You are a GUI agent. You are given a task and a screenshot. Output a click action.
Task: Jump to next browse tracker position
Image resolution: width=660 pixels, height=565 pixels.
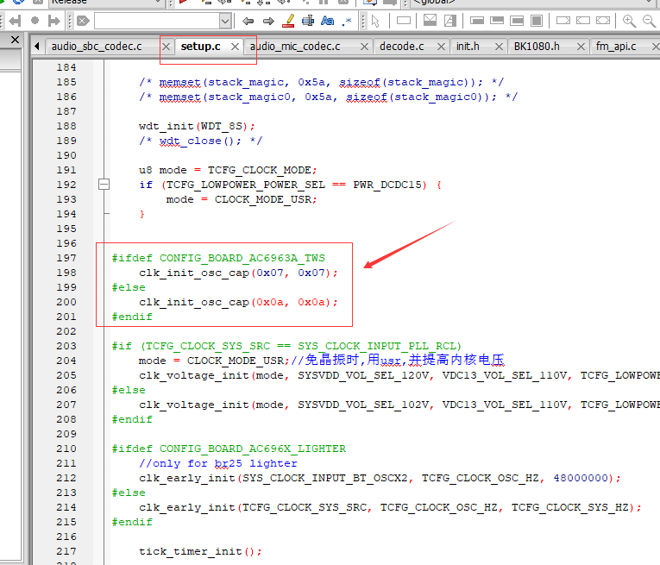click(53, 21)
